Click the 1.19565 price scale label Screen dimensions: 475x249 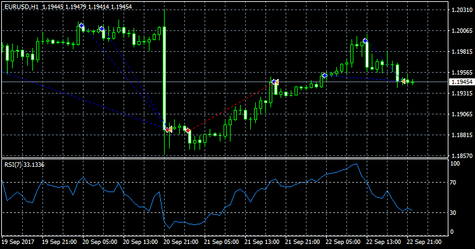tap(462, 73)
